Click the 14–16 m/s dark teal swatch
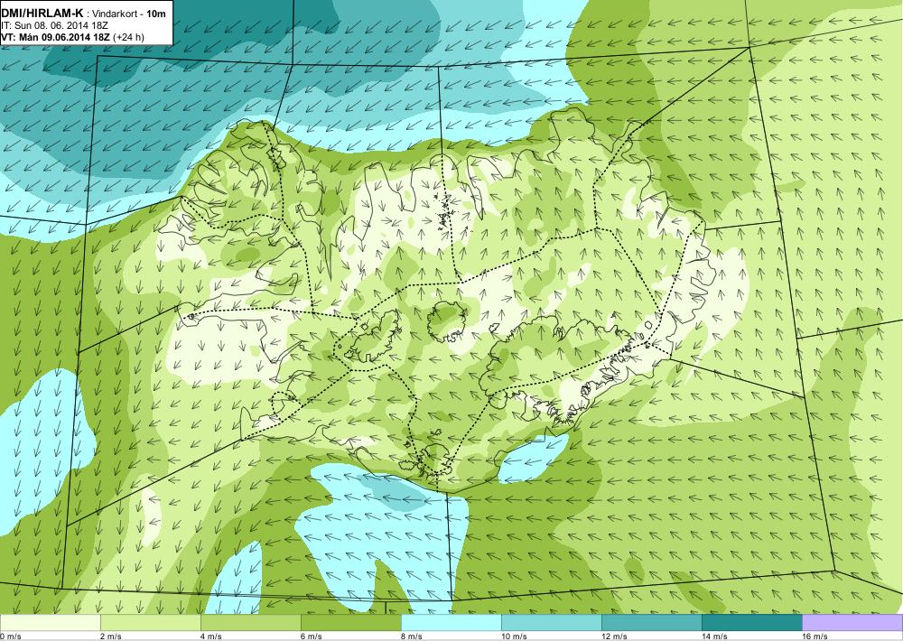 coord(752,623)
